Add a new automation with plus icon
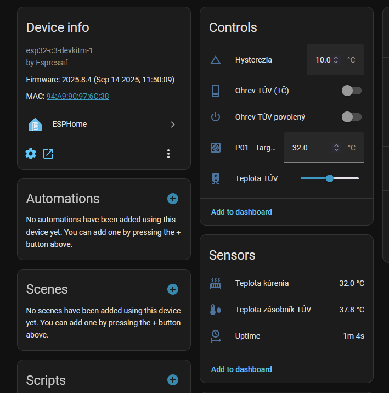This screenshot has height=393, width=389. 173,199
